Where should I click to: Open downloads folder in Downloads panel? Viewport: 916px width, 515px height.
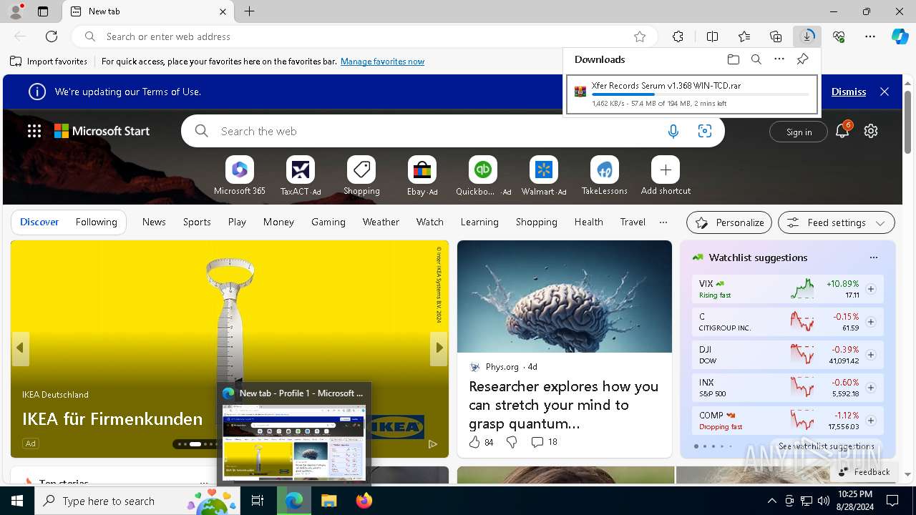[x=733, y=59]
